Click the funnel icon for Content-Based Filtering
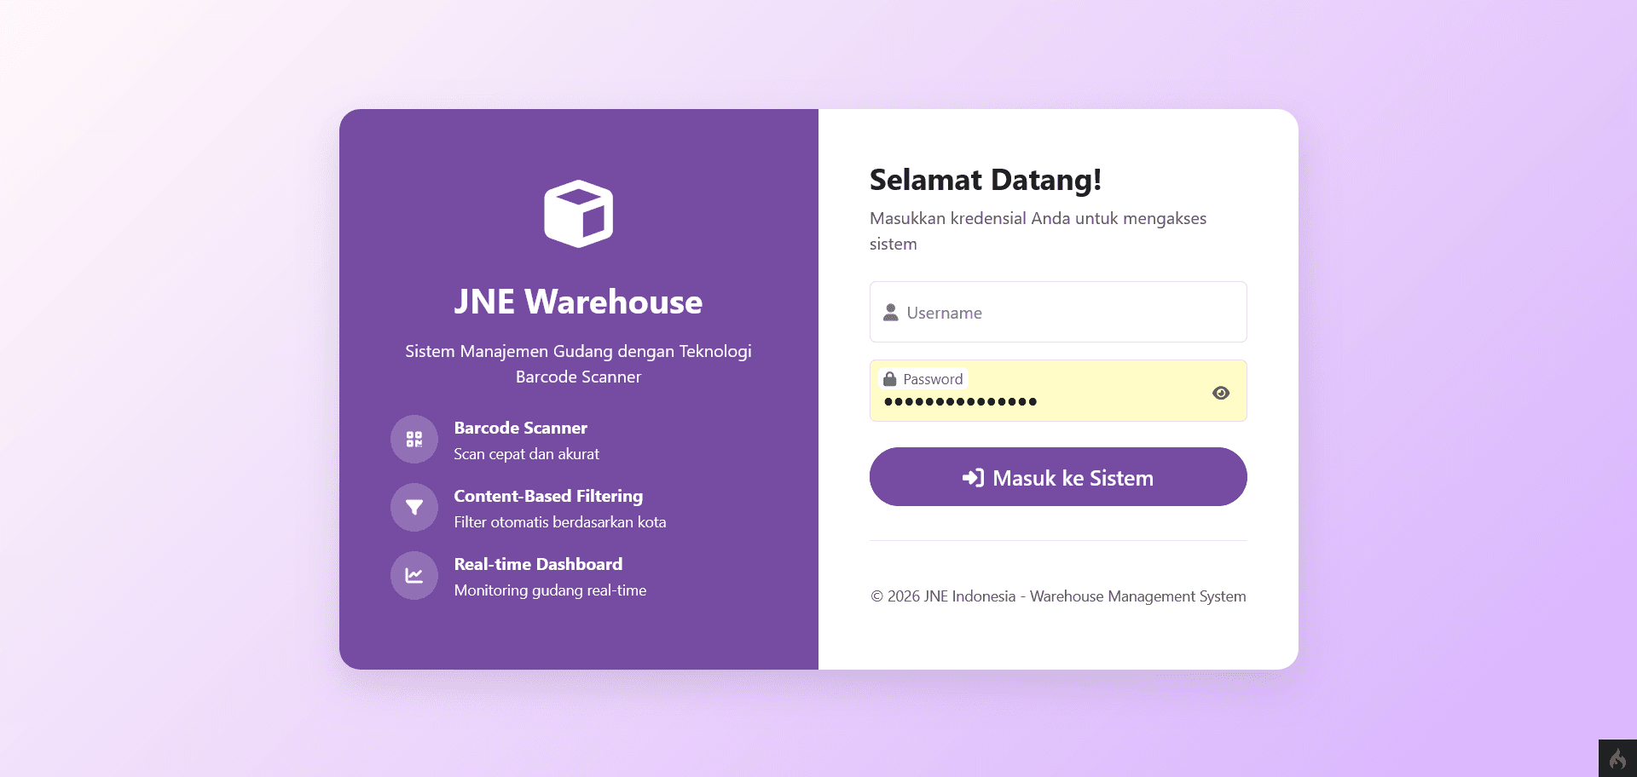Viewport: 1637px width, 777px height. point(414,507)
